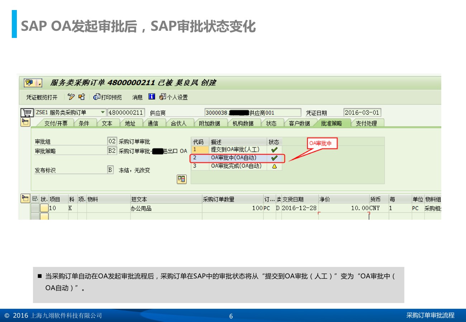Click the green check status for code 2
The height and width of the screenshot is (322, 466).
[274, 158]
